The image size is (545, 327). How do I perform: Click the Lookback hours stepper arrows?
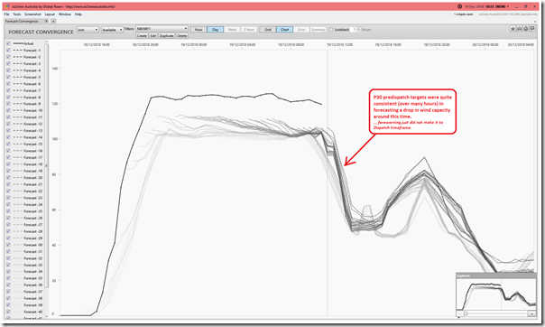coord(359,30)
